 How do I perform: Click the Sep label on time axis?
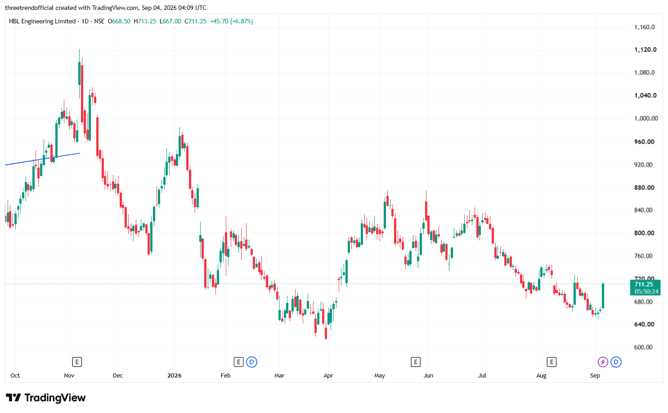tap(595, 375)
